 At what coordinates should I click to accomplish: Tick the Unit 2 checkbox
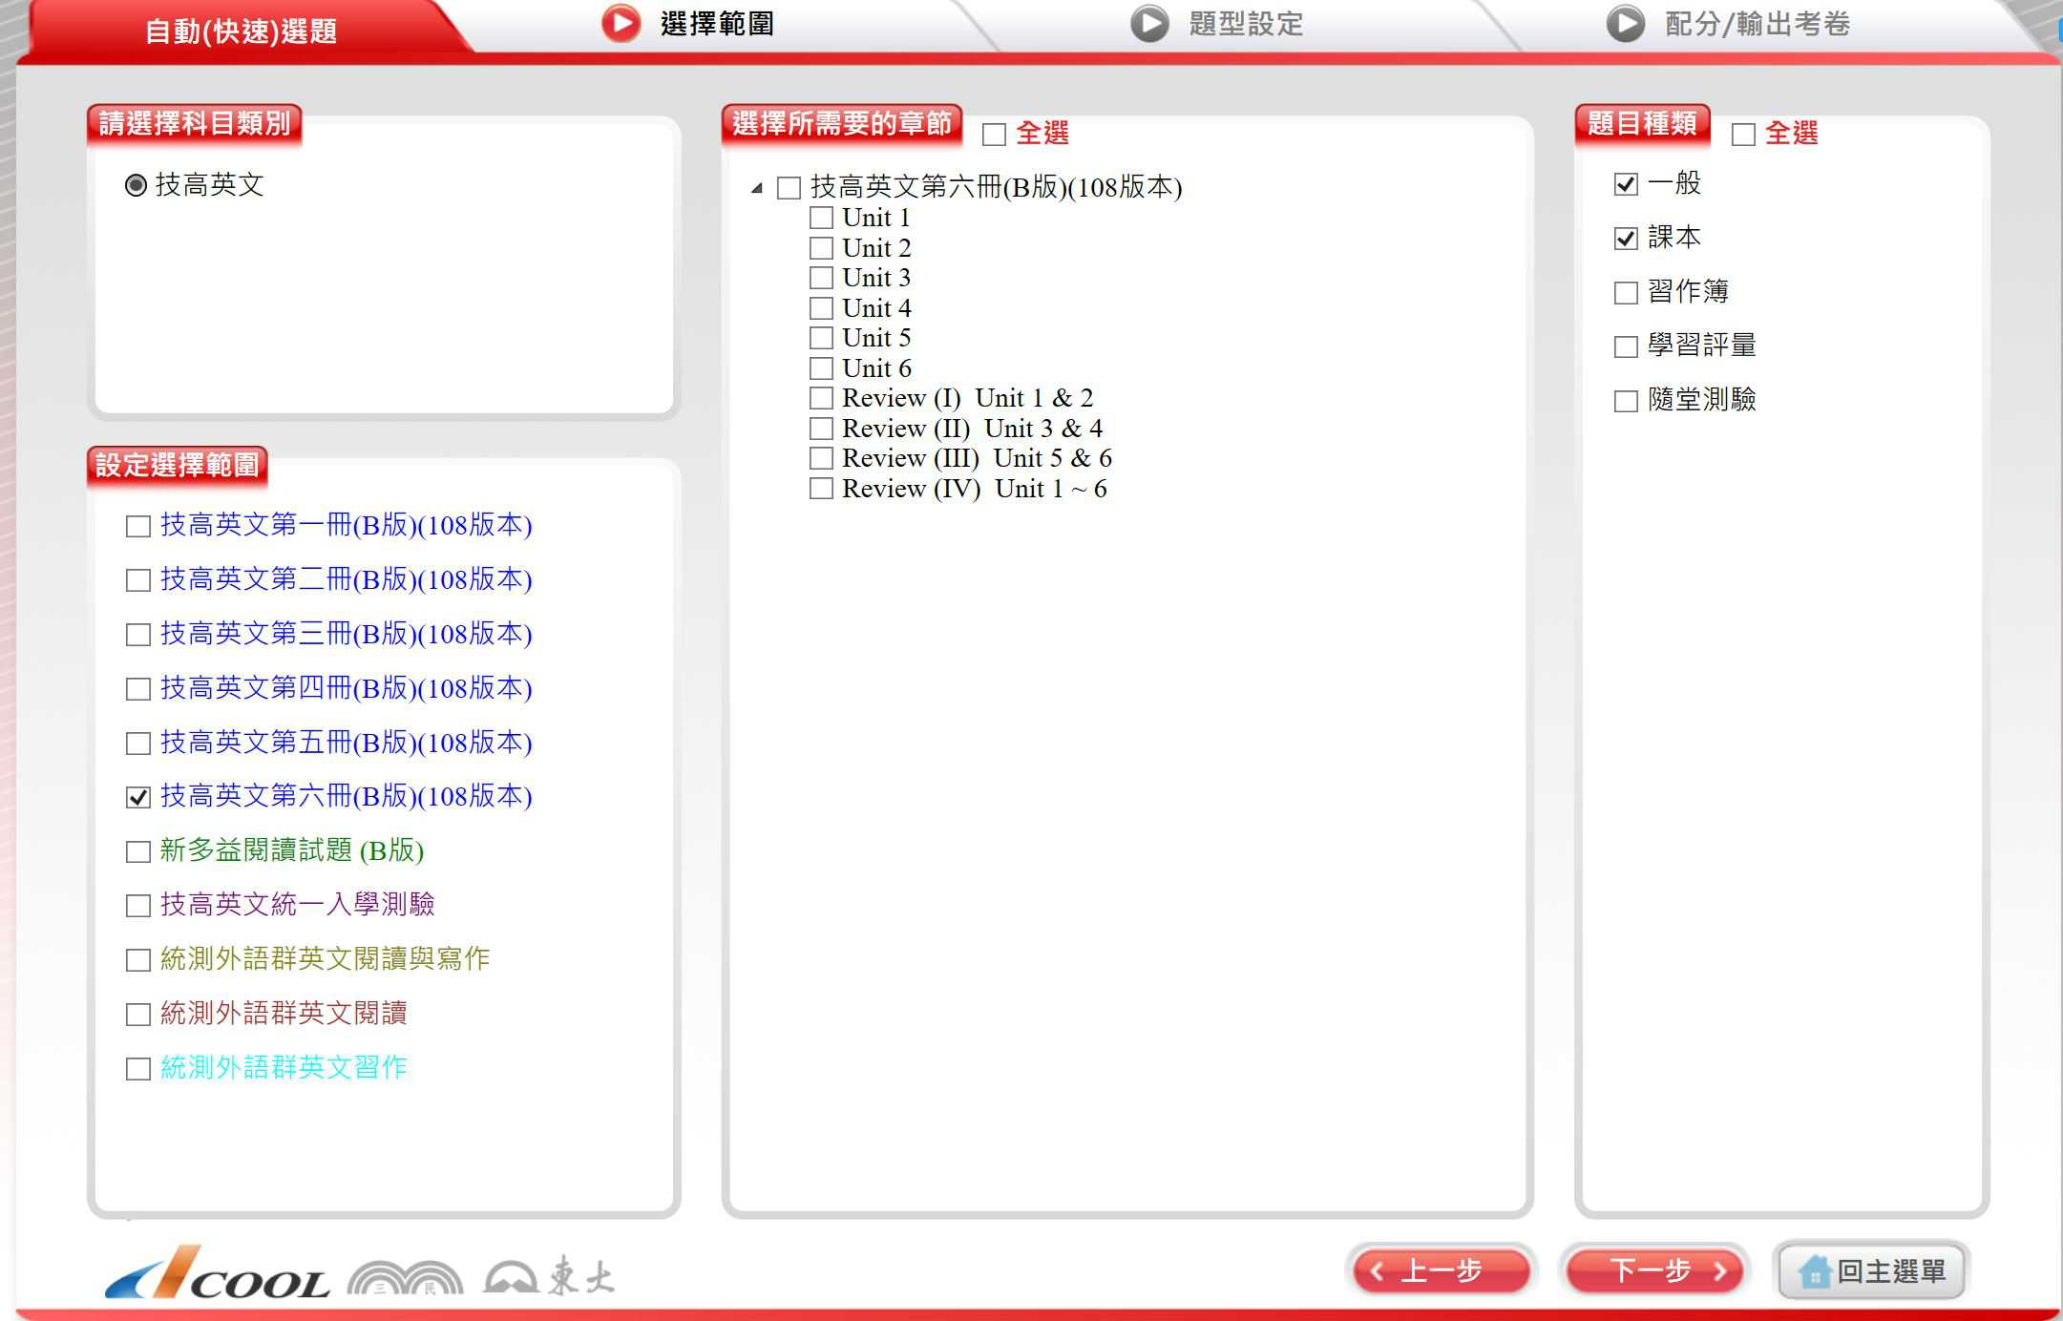(821, 248)
